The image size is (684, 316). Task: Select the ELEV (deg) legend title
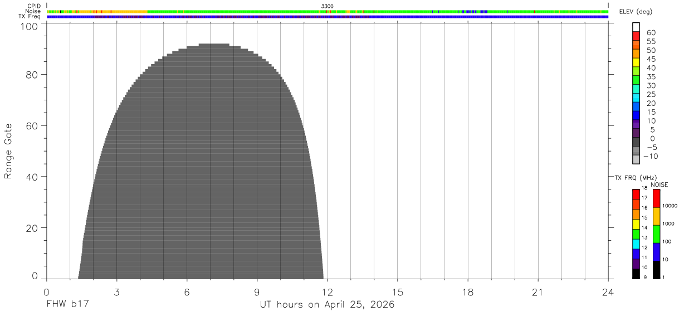point(636,12)
